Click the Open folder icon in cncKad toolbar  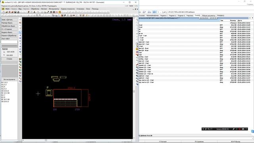(7, 12)
